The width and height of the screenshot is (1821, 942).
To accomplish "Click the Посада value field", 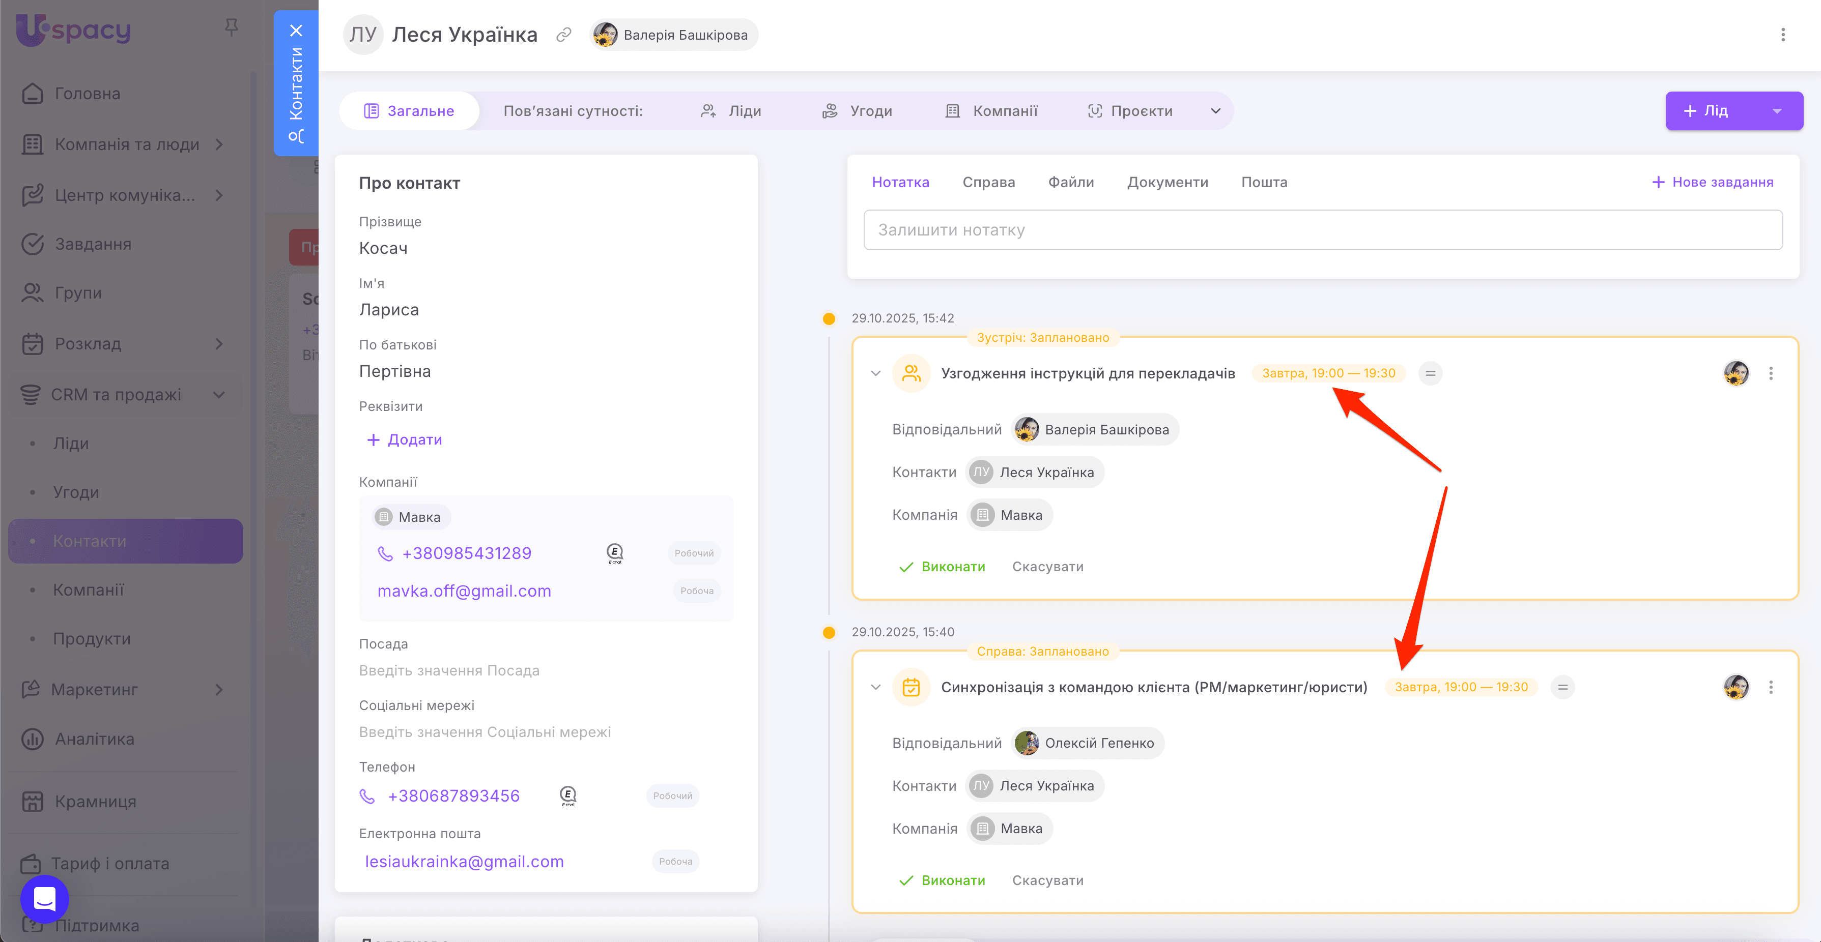I will [x=449, y=670].
